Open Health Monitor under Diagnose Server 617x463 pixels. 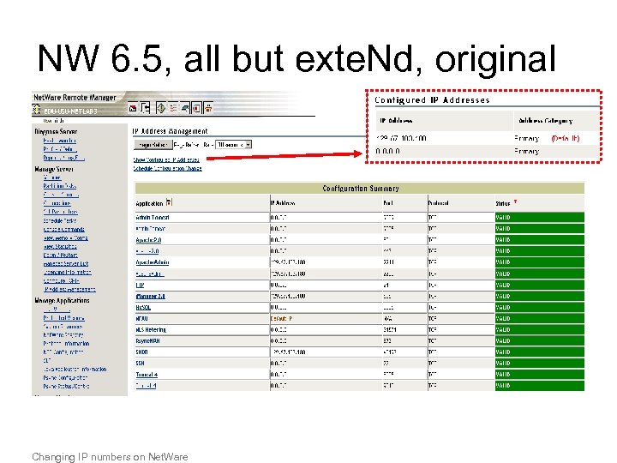pos(59,141)
